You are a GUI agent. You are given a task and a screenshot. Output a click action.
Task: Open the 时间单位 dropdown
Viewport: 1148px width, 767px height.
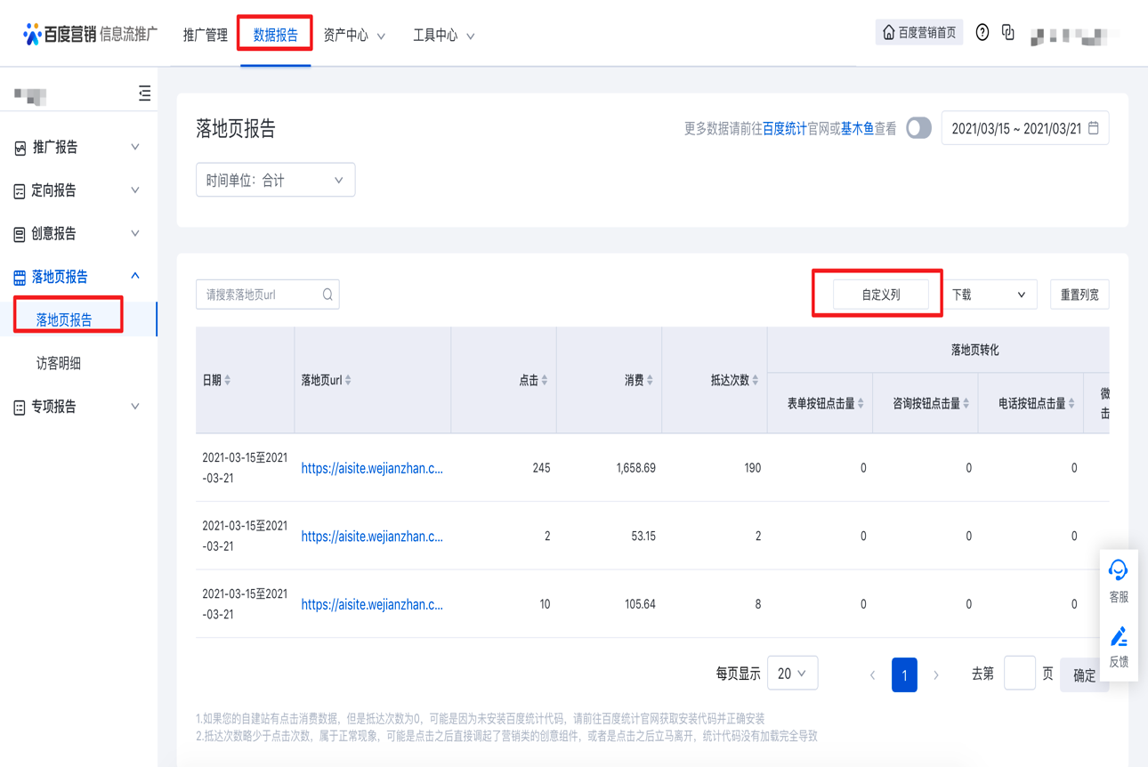pyautogui.click(x=275, y=181)
